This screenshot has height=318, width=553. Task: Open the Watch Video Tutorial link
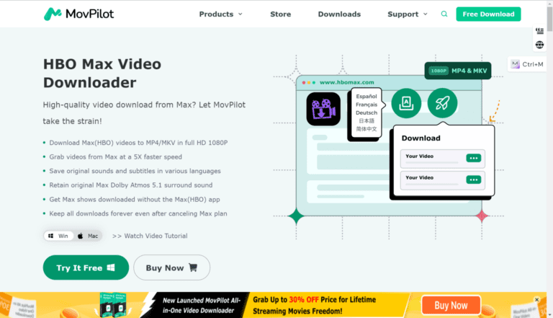click(x=150, y=236)
